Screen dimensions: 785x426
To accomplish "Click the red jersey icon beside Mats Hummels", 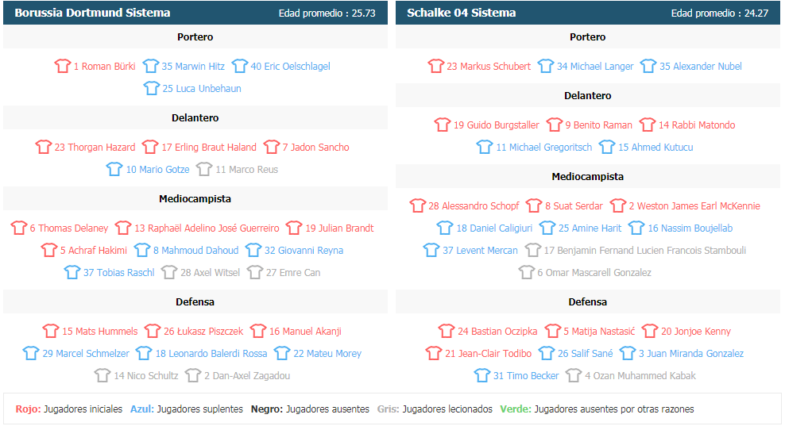I will (x=51, y=331).
